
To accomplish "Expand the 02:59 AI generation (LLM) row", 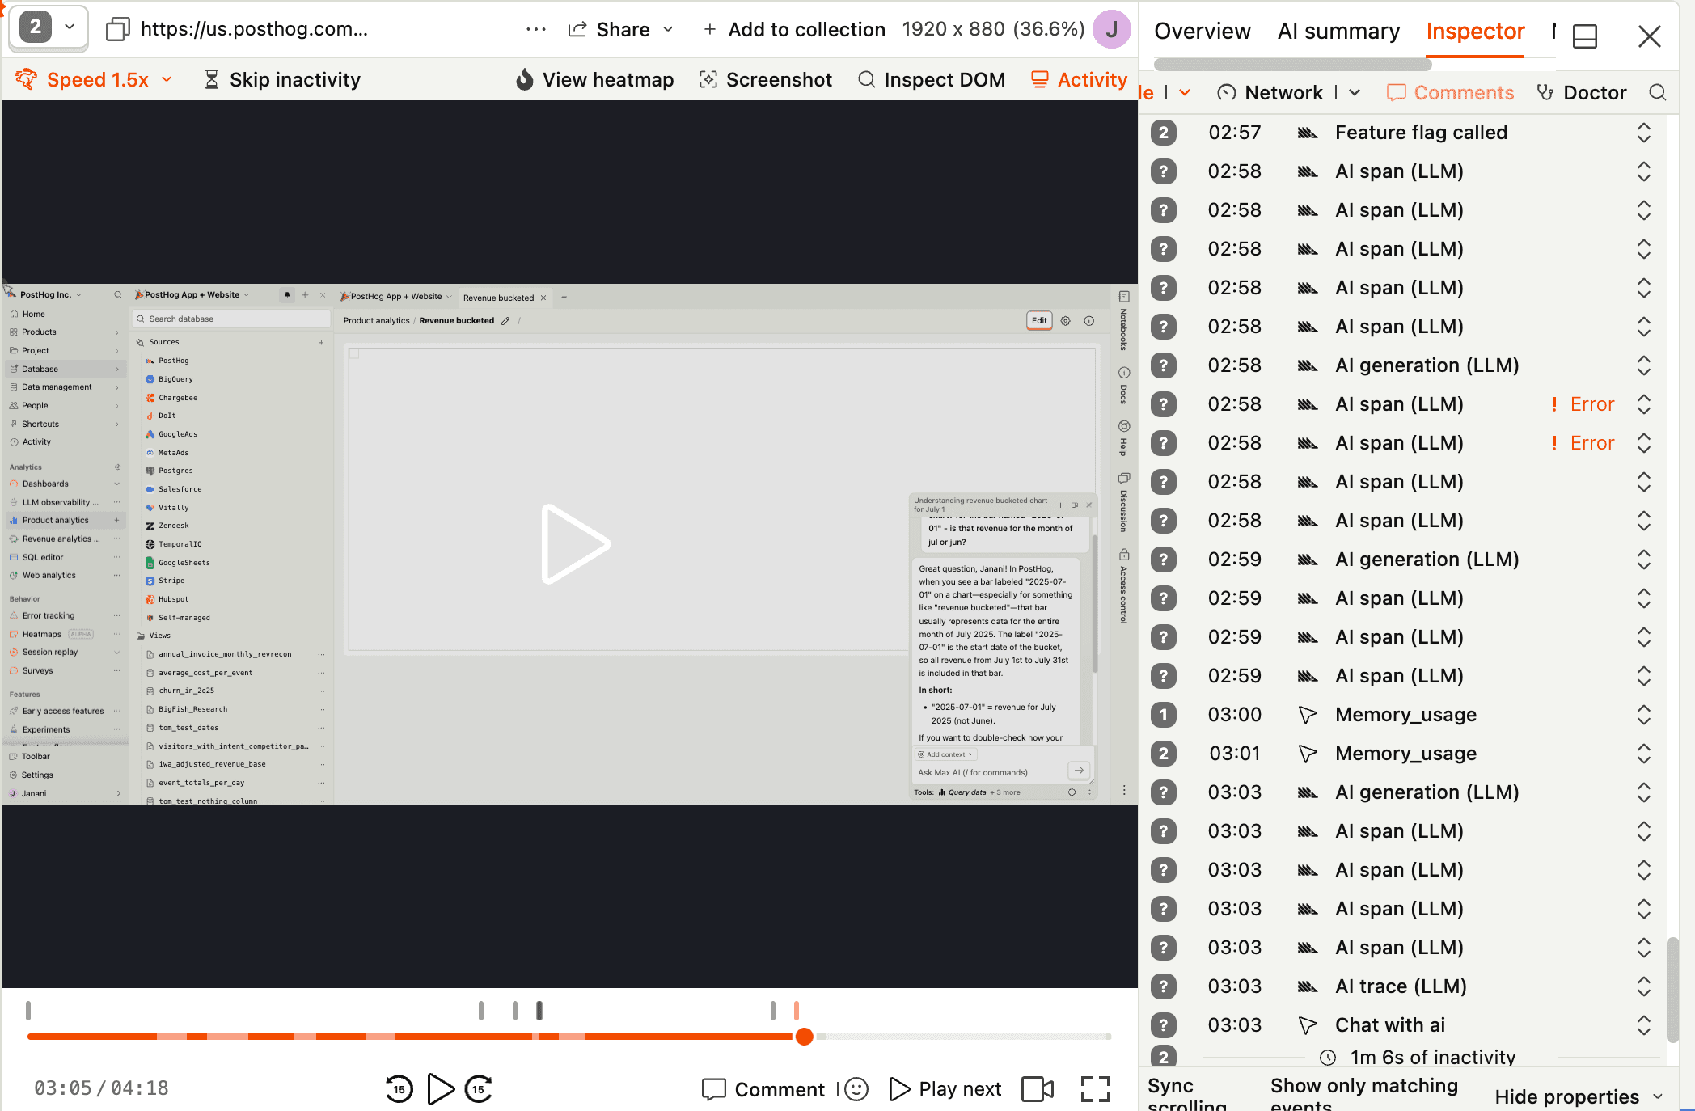I will click(x=1643, y=560).
